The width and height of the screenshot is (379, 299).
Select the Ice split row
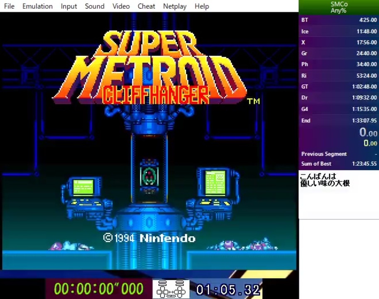point(339,32)
